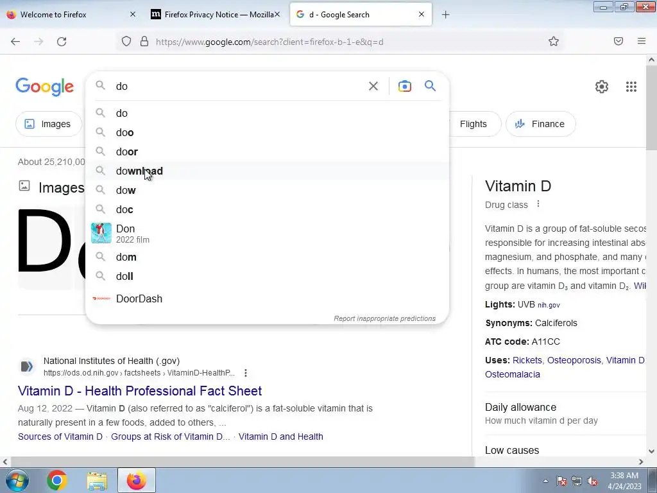
Task: Open Vitamin D and Health sitelink
Action: (281, 437)
